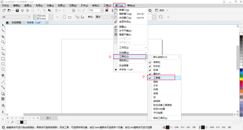Click the full-screen preview icon
The height and width of the screenshot is (130, 243).
[106, 10]
